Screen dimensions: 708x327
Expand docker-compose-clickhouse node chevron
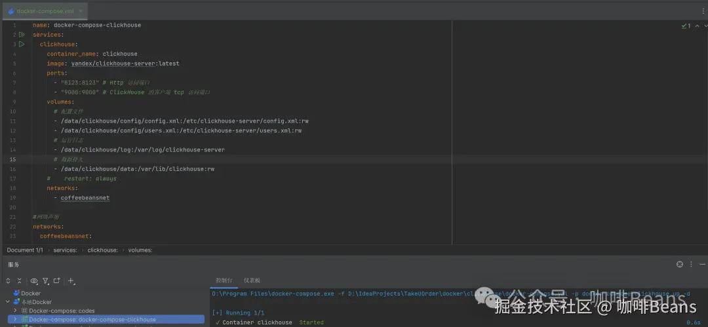15,319
